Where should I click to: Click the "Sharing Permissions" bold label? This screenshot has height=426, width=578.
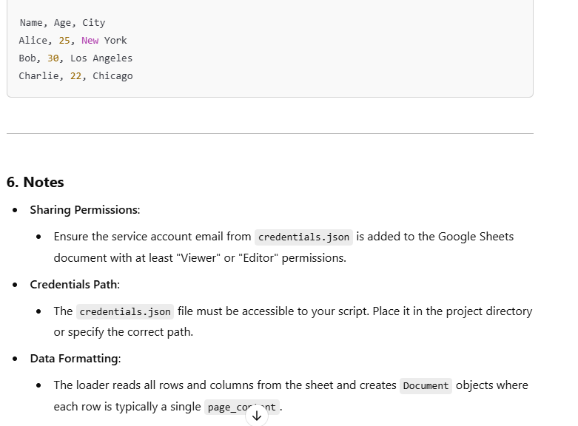84,210
